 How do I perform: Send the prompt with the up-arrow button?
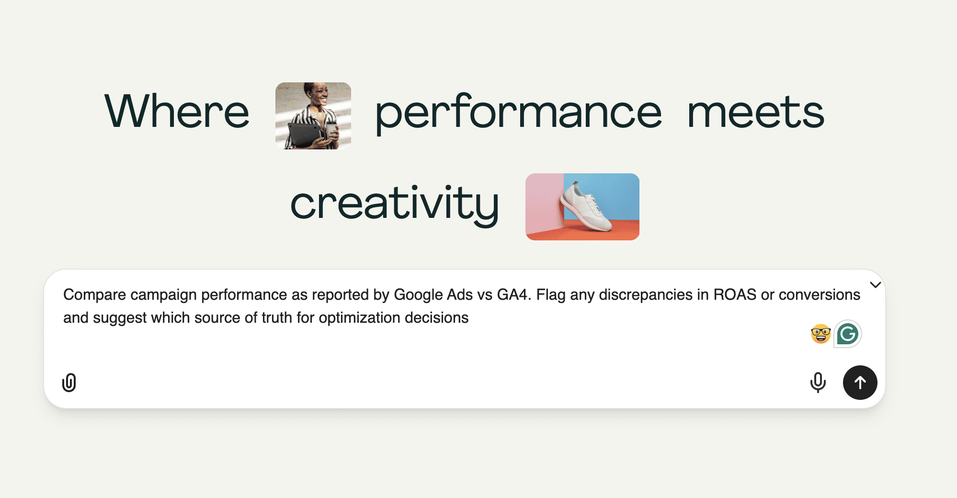click(860, 383)
